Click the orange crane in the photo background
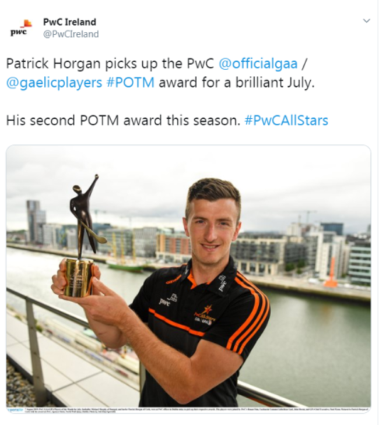 tap(331, 272)
